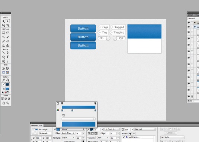
Task: Toggle the Add Noise filter checkmark
Action: tap(123, 137)
